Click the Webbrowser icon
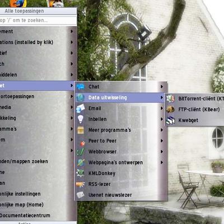This screenshot has width=224, height=224. click(81, 152)
